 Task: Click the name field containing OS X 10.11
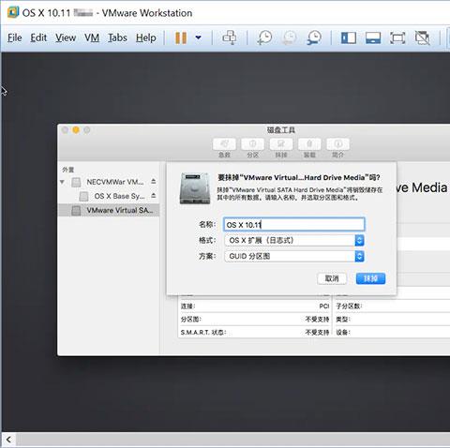coord(294,224)
